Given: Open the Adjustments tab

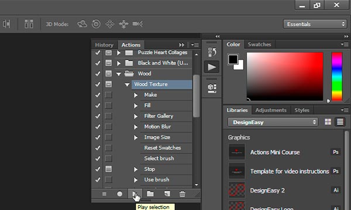Looking at the screenshot, I should pos(271,110).
